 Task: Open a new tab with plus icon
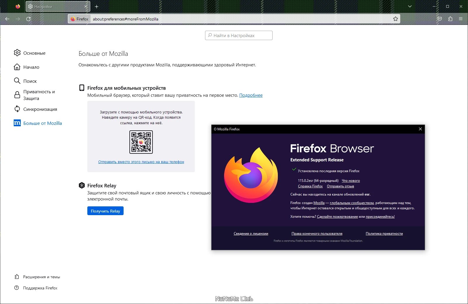click(97, 6)
